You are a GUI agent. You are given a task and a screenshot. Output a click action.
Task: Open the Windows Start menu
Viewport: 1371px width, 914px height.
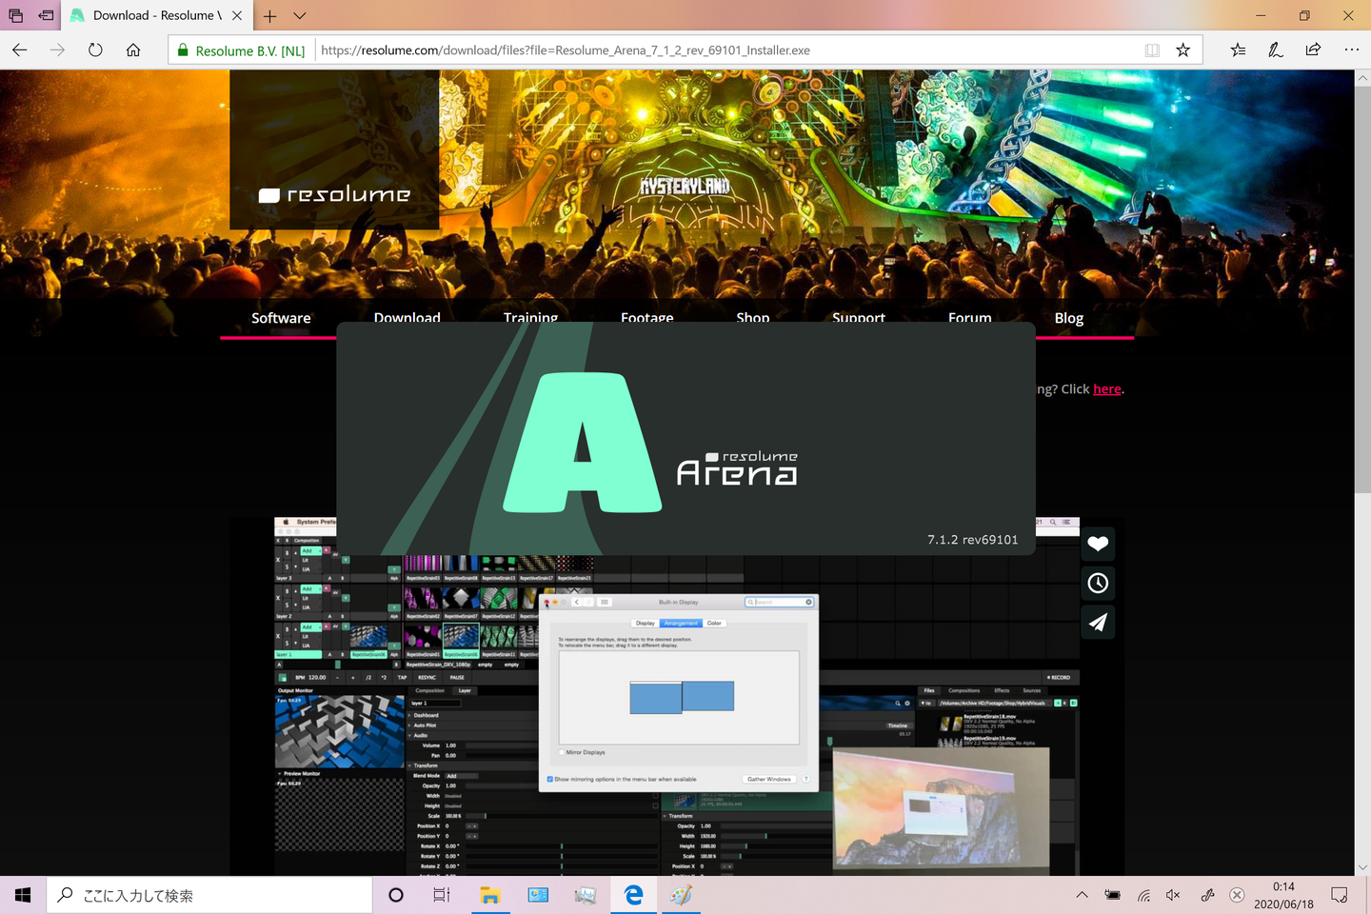point(23,895)
